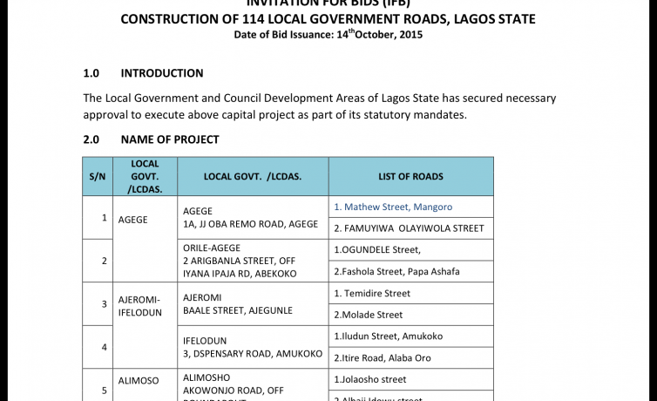
Task: Click serial number 4 cell
Action: (x=98, y=347)
